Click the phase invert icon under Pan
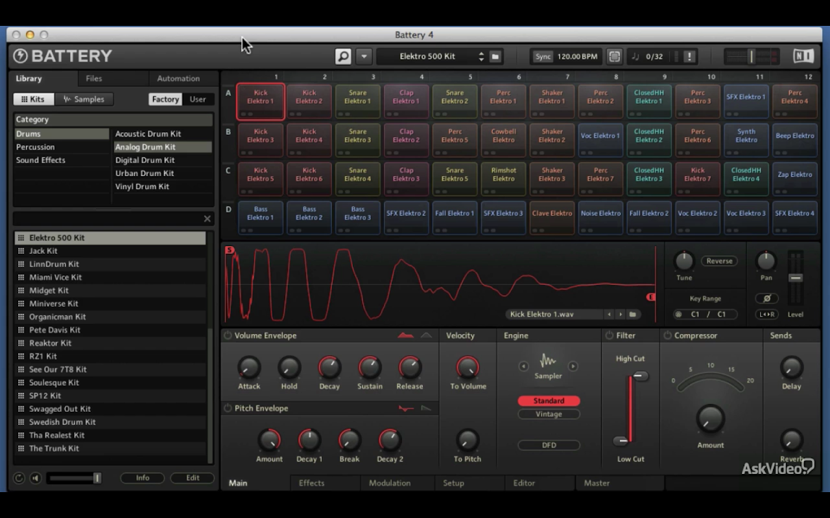Viewport: 830px width, 518px height. [766, 298]
